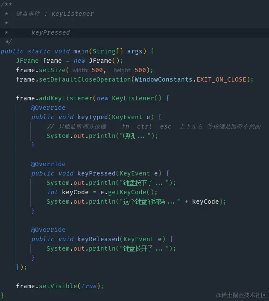Click the "这个键盘的编码 ..." string literal
The width and height of the screenshot is (269, 301).
(150, 202)
